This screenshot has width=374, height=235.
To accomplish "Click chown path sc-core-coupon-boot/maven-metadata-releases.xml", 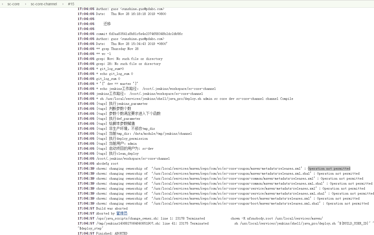I will point(231,199).
